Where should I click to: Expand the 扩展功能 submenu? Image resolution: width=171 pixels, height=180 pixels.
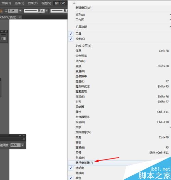(120, 27)
